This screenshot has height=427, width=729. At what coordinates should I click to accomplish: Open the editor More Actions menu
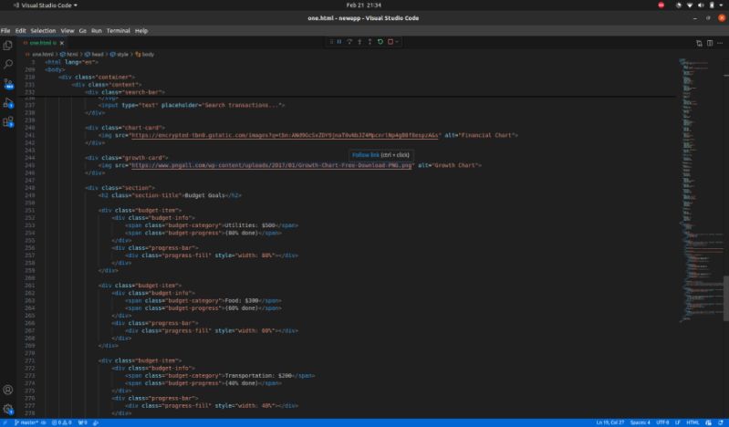pyautogui.click(x=720, y=43)
